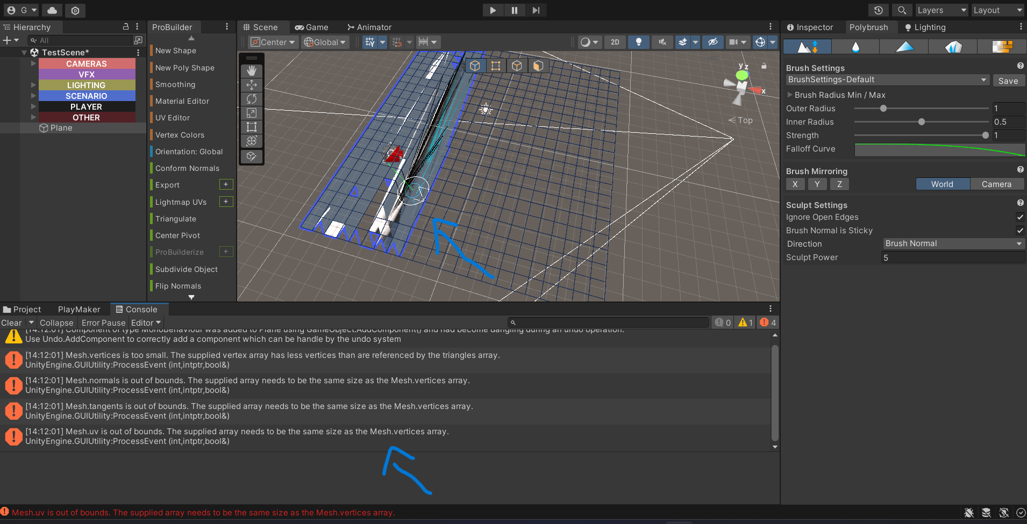The width and height of the screenshot is (1027, 524).
Task: Uncheck Brush Normal is Sticky
Action: [x=1019, y=231]
